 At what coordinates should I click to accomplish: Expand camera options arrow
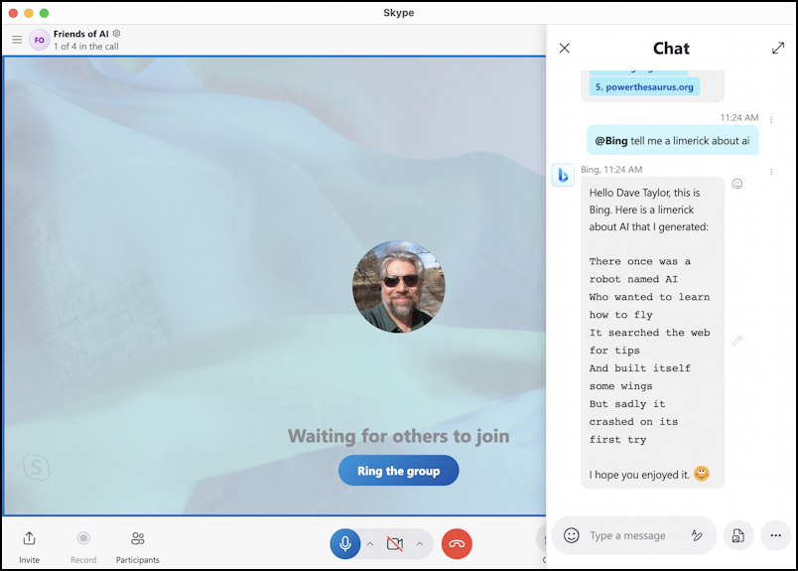[x=420, y=544]
